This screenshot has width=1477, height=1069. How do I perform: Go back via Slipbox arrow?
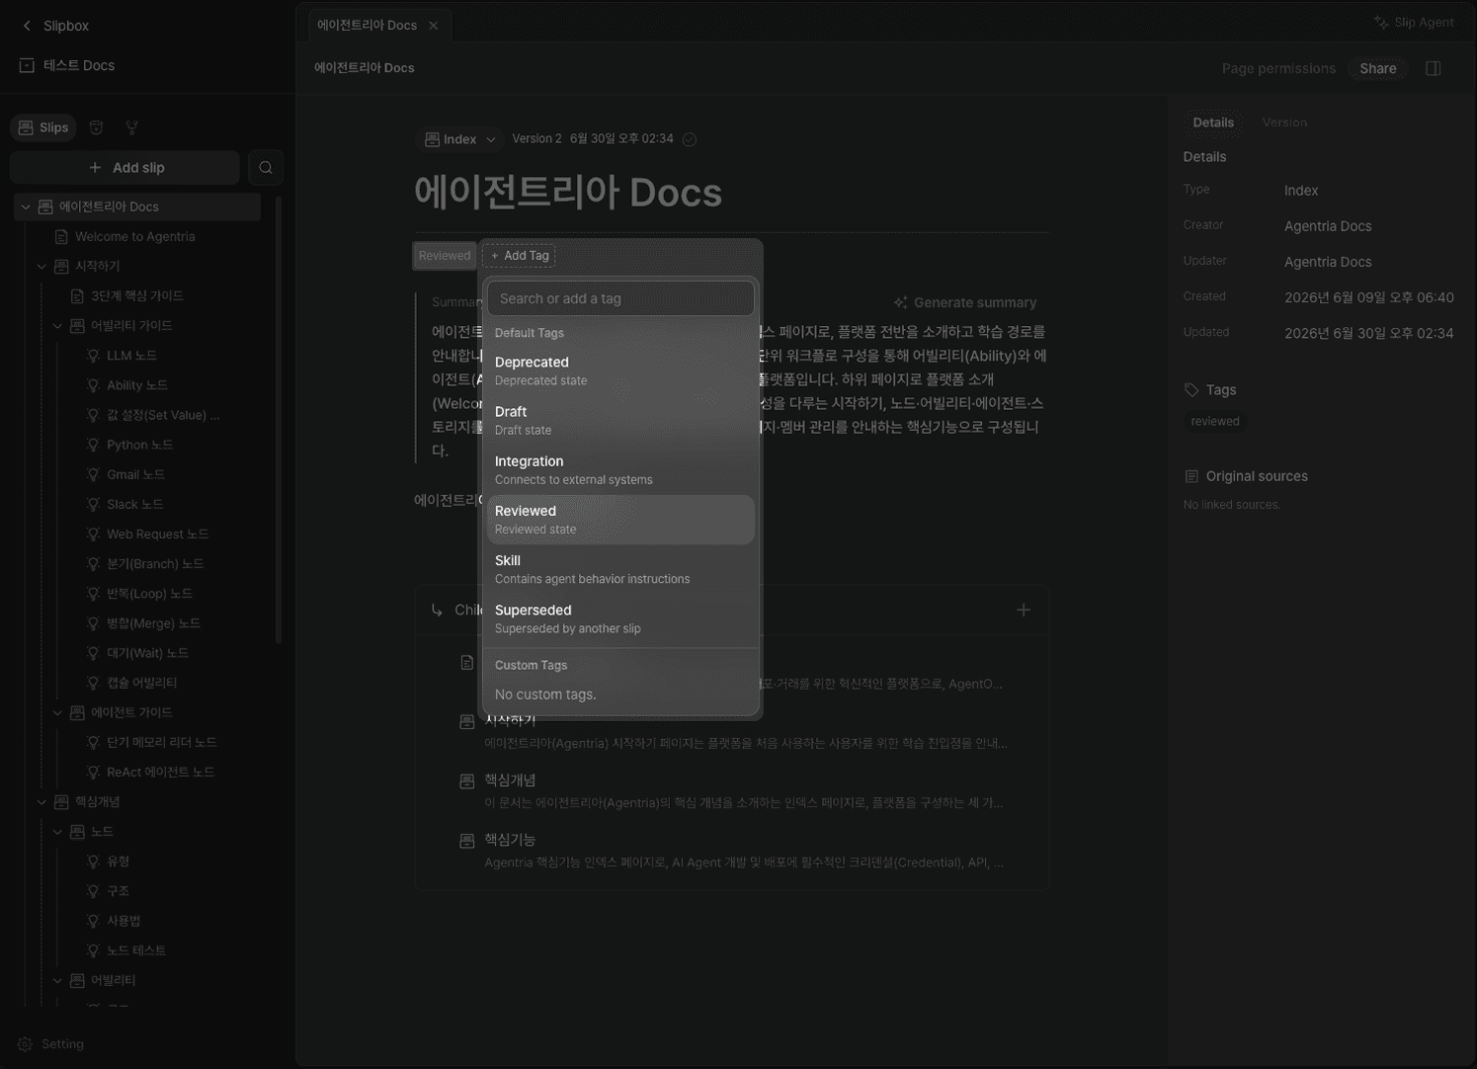coord(27,26)
